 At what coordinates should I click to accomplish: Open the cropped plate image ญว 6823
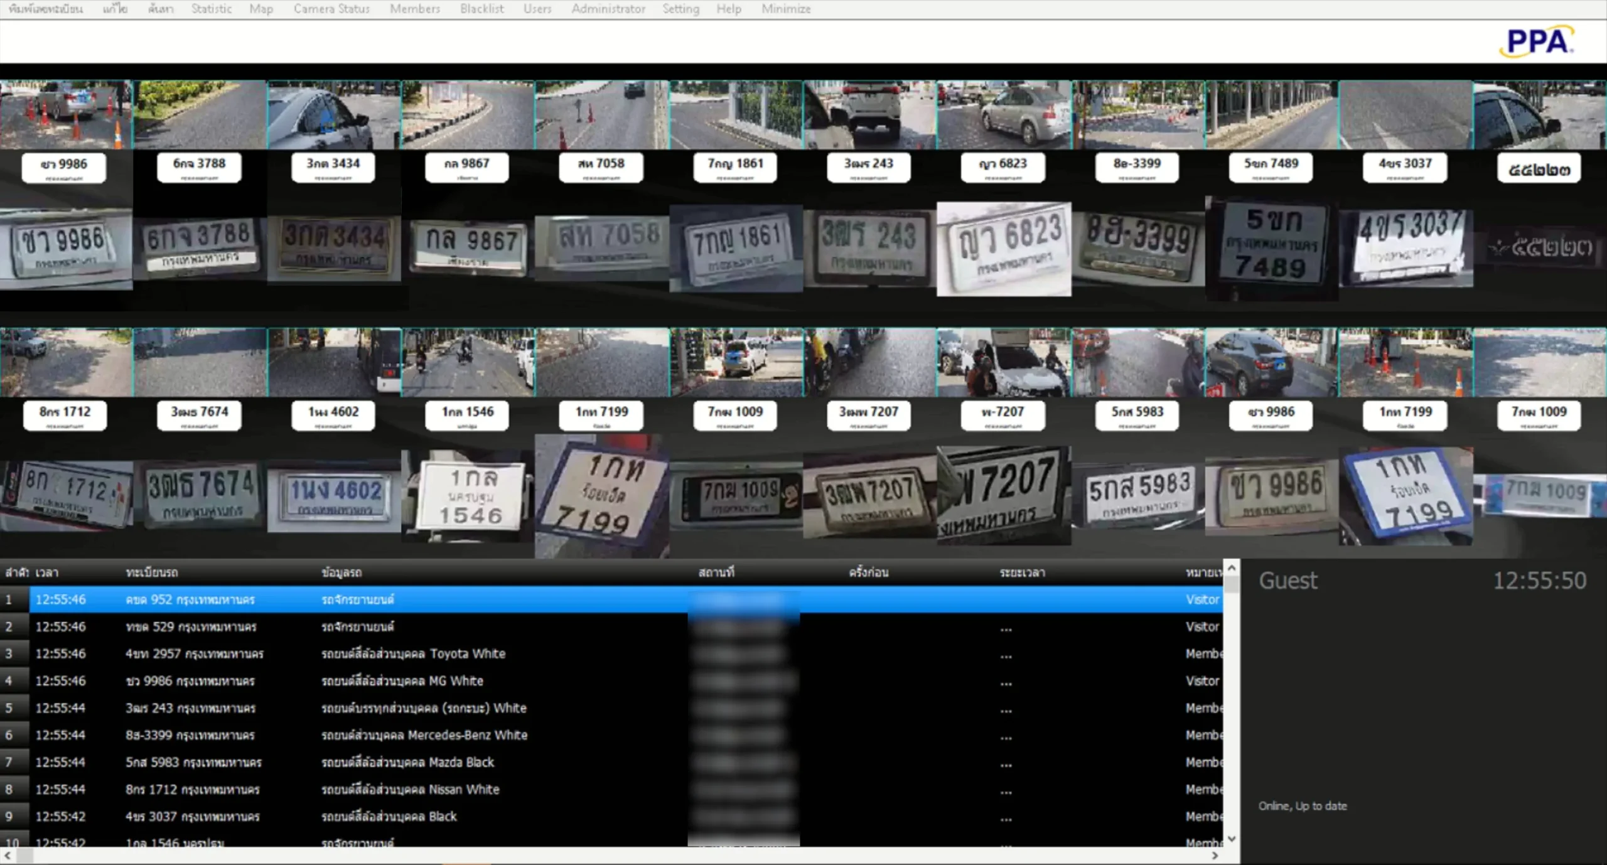tap(1004, 249)
